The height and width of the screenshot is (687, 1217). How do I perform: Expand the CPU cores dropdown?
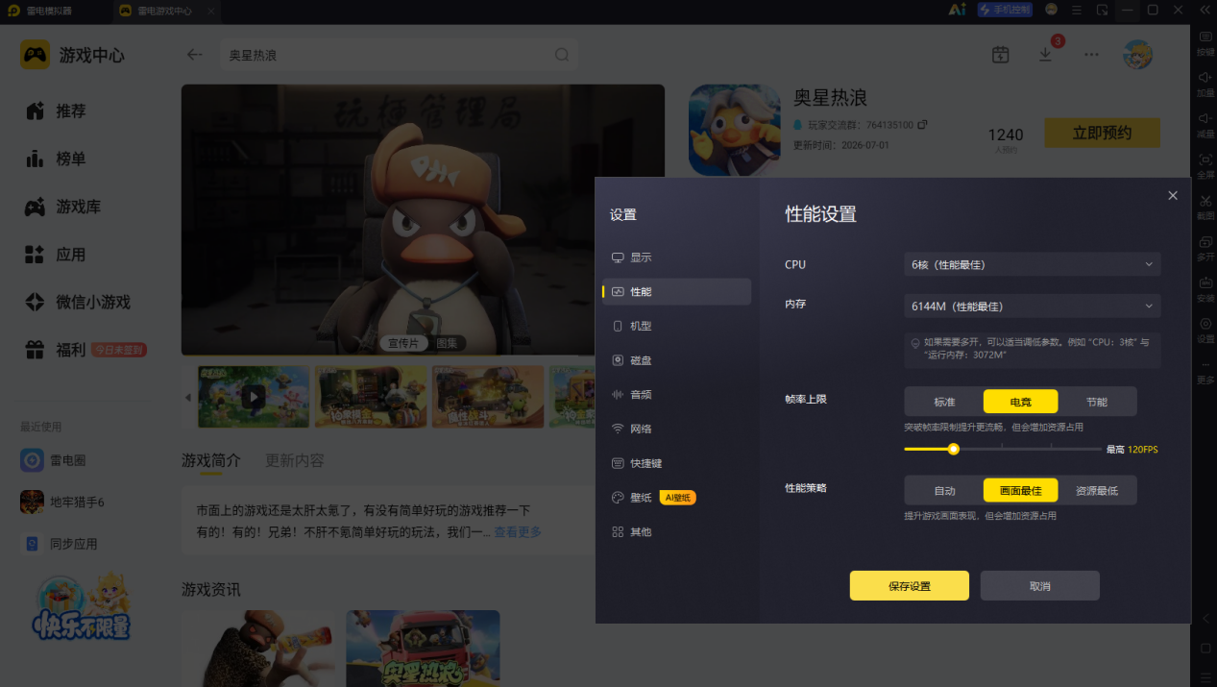(x=1033, y=264)
